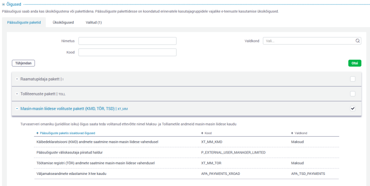
Task: Open the Valdkond dropdown field
Action: pos(312,41)
